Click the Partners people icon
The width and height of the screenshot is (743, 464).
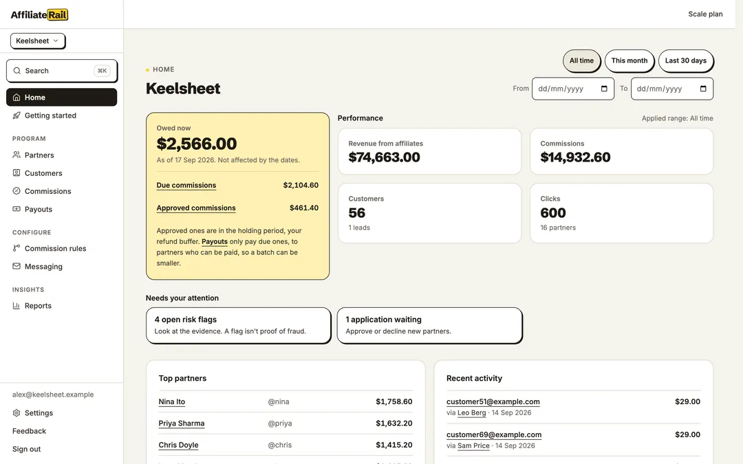(x=17, y=155)
